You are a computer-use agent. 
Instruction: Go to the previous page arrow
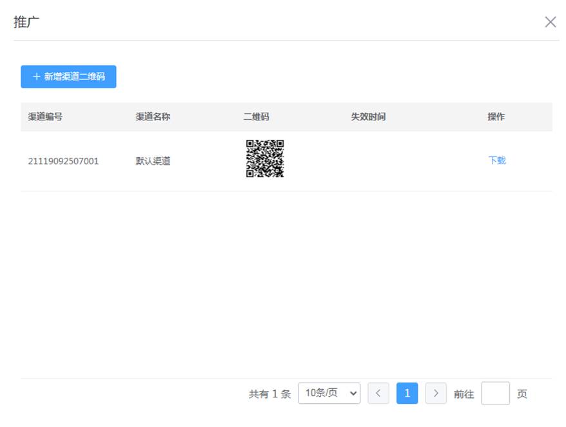[378, 393]
